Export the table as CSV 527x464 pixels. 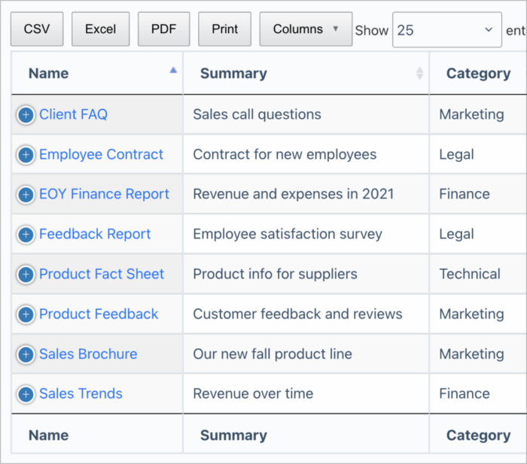click(37, 29)
